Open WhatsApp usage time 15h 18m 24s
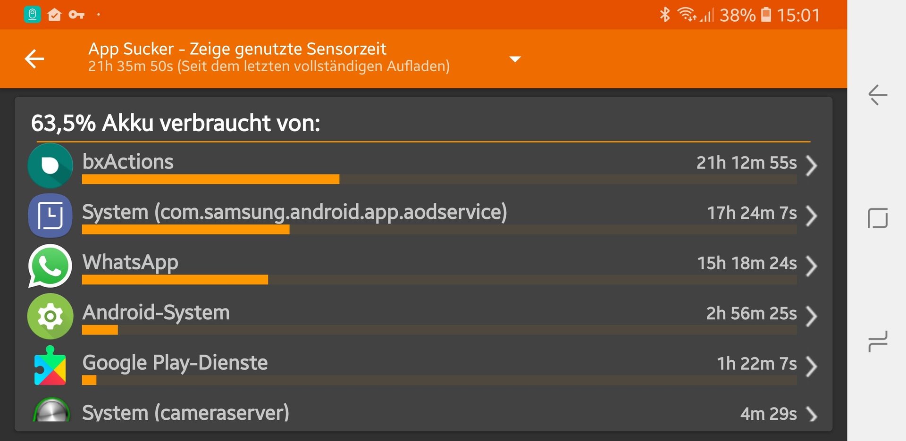The width and height of the screenshot is (906, 441). (747, 263)
